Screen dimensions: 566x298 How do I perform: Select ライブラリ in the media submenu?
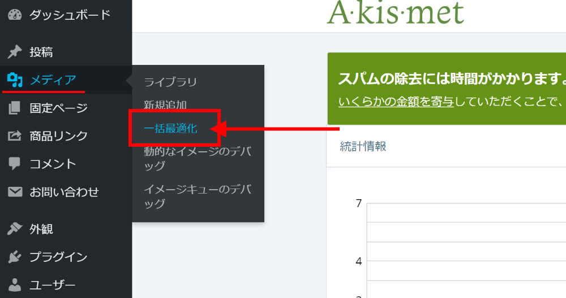click(x=170, y=82)
